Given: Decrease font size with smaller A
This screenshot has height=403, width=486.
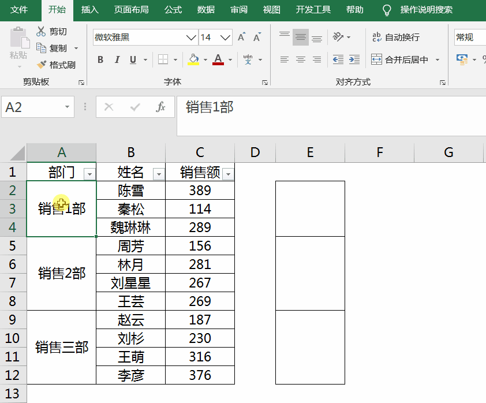Looking at the screenshot, I should pyautogui.click(x=257, y=37).
